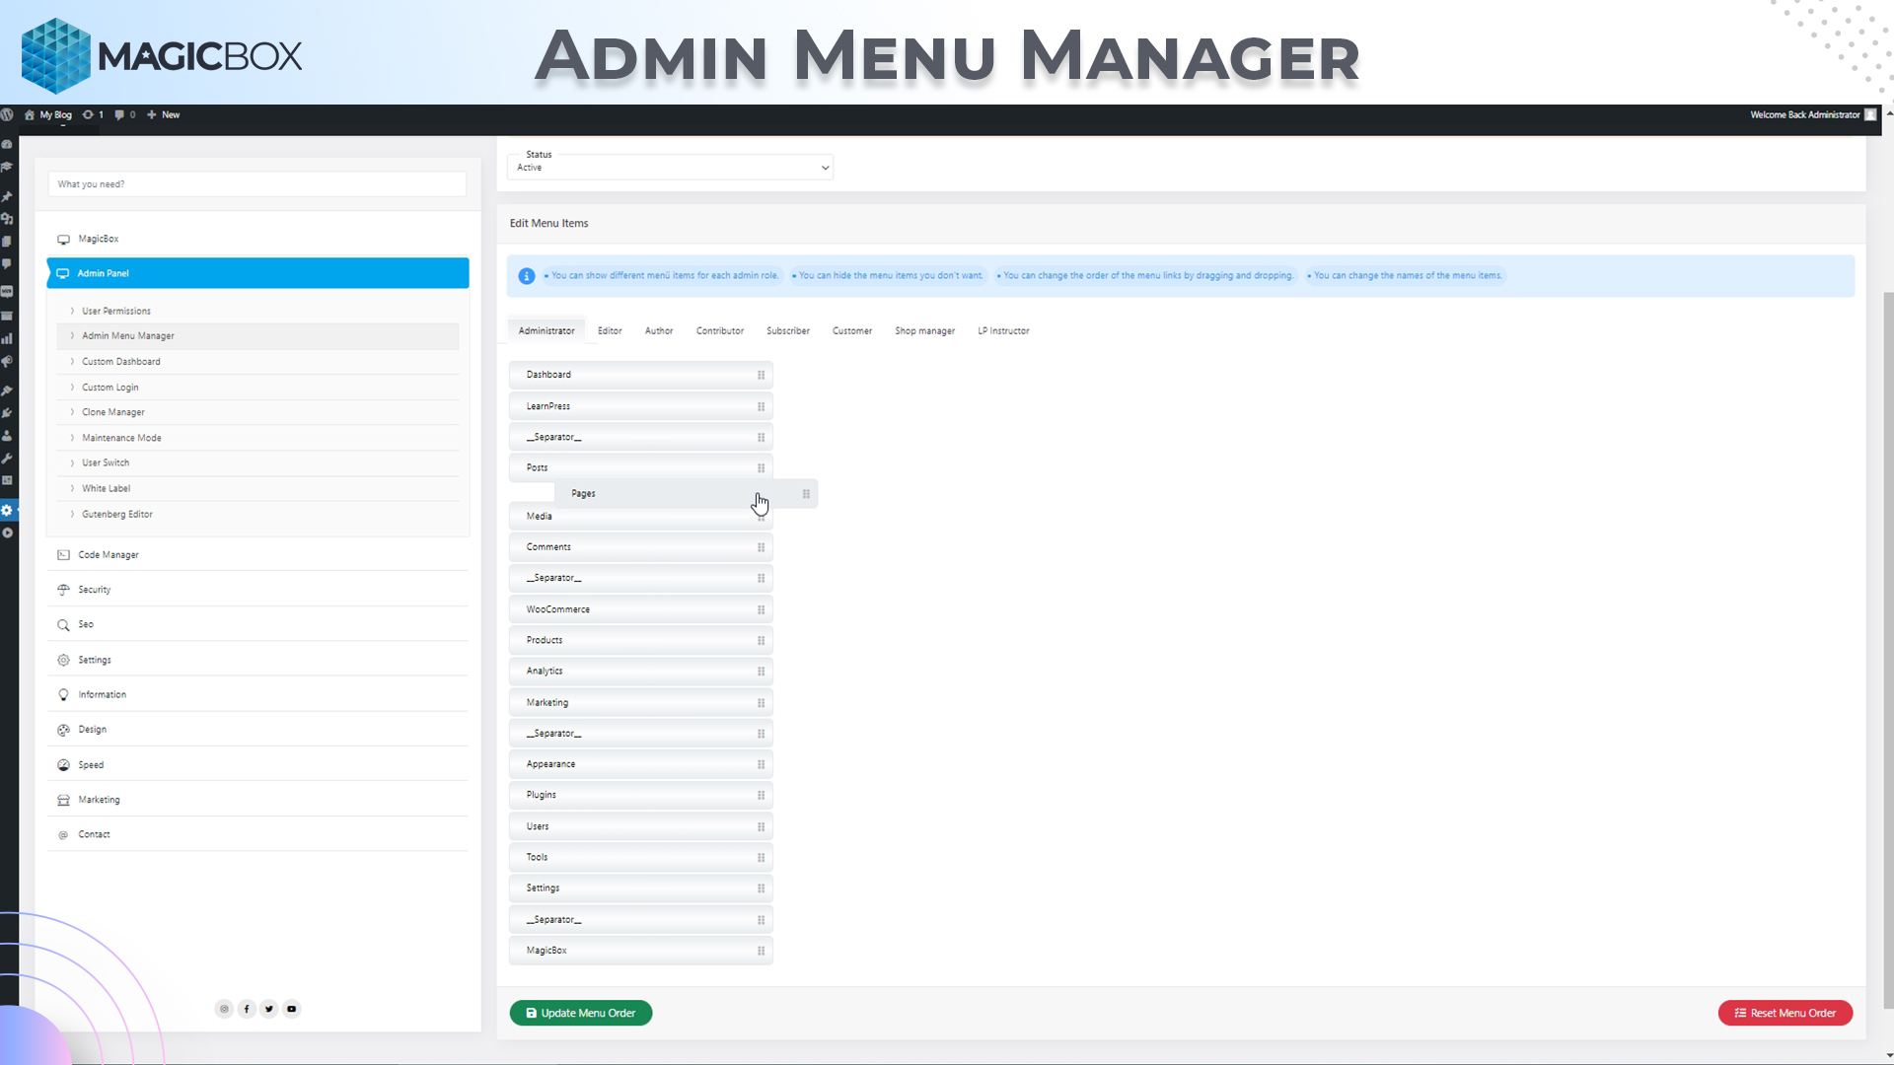This screenshot has width=1894, height=1065.
Task: Open the YouTube social icon
Action: [292, 1009]
